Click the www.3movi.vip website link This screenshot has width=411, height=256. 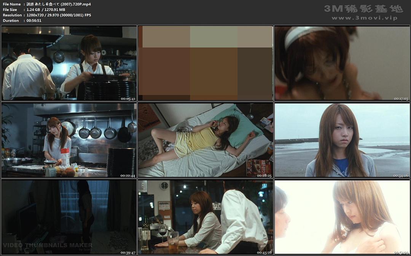tap(364, 18)
